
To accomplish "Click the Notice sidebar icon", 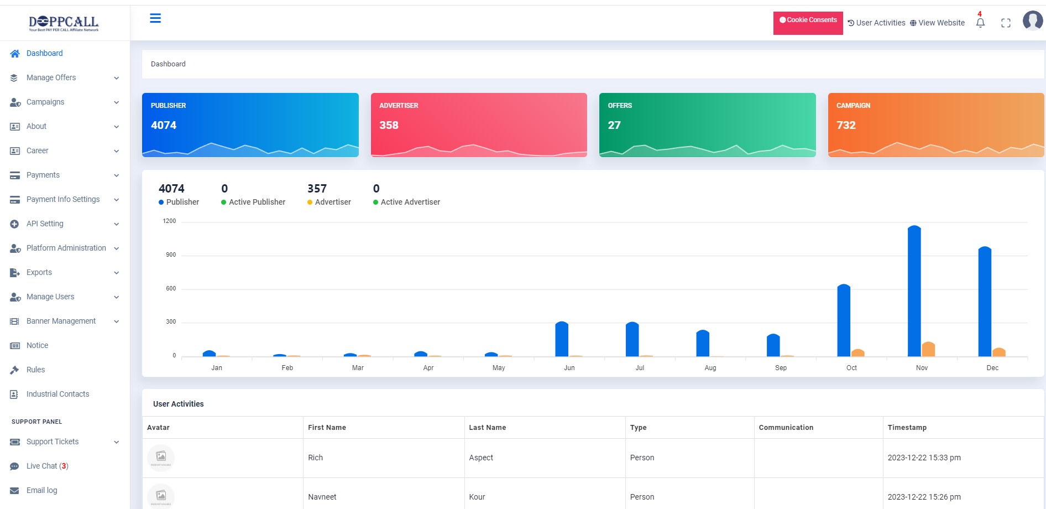I will [x=14, y=346].
